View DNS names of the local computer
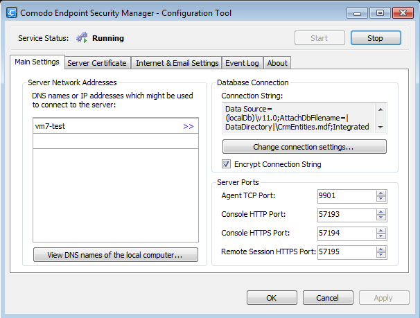 116,254
